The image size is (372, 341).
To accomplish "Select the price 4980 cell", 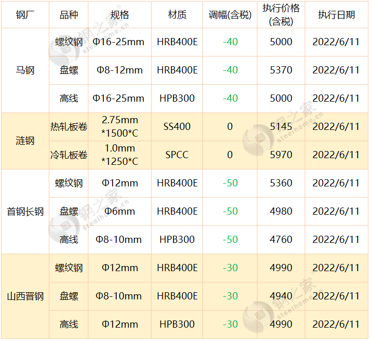I will [281, 212].
